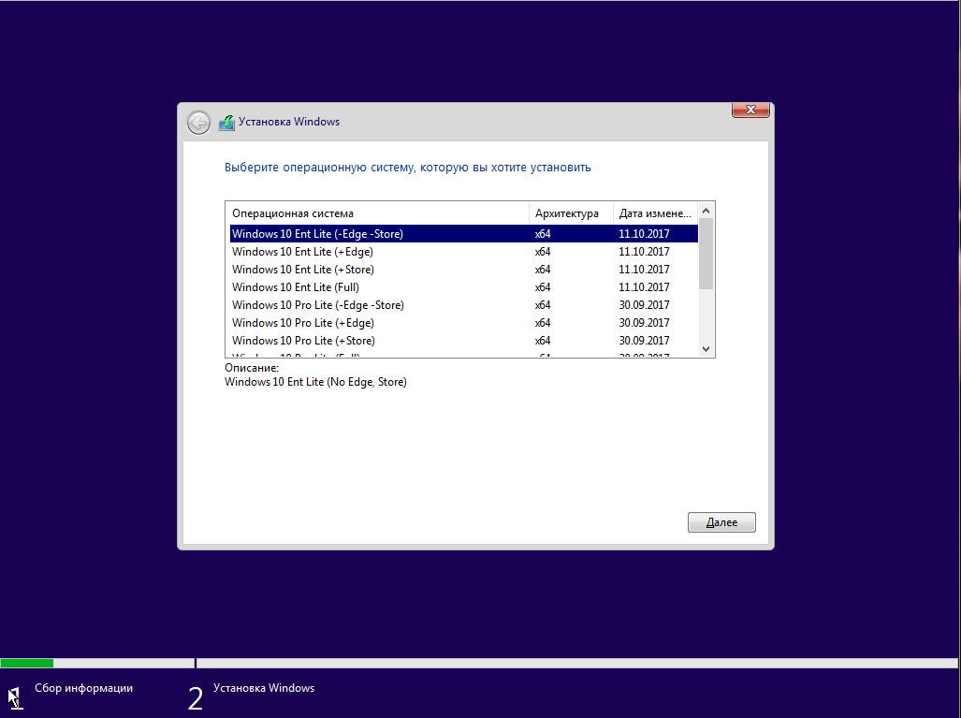Click the Установка Windows step label at bottom
The height and width of the screenshot is (718, 961).
pyautogui.click(x=264, y=688)
